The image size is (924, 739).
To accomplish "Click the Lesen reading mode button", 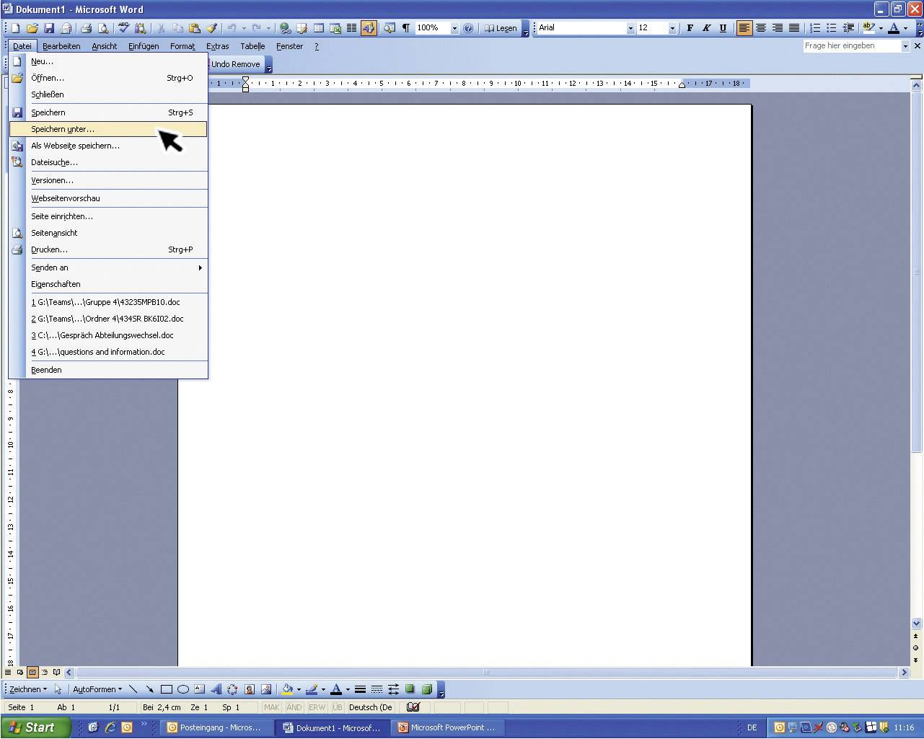I will [x=501, y=28].
